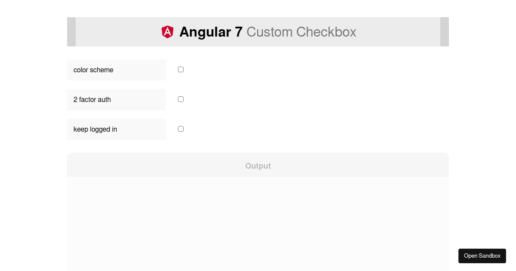This screenshot has width=516, height=271.
Task: Click the Custom Checkbox subtitle text
Action: 301,32
